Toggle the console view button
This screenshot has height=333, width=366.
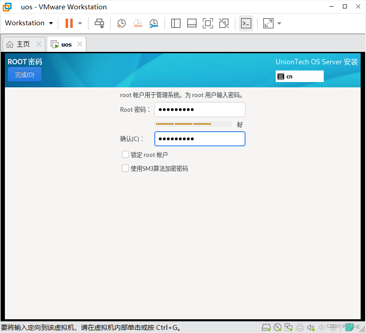246,23
